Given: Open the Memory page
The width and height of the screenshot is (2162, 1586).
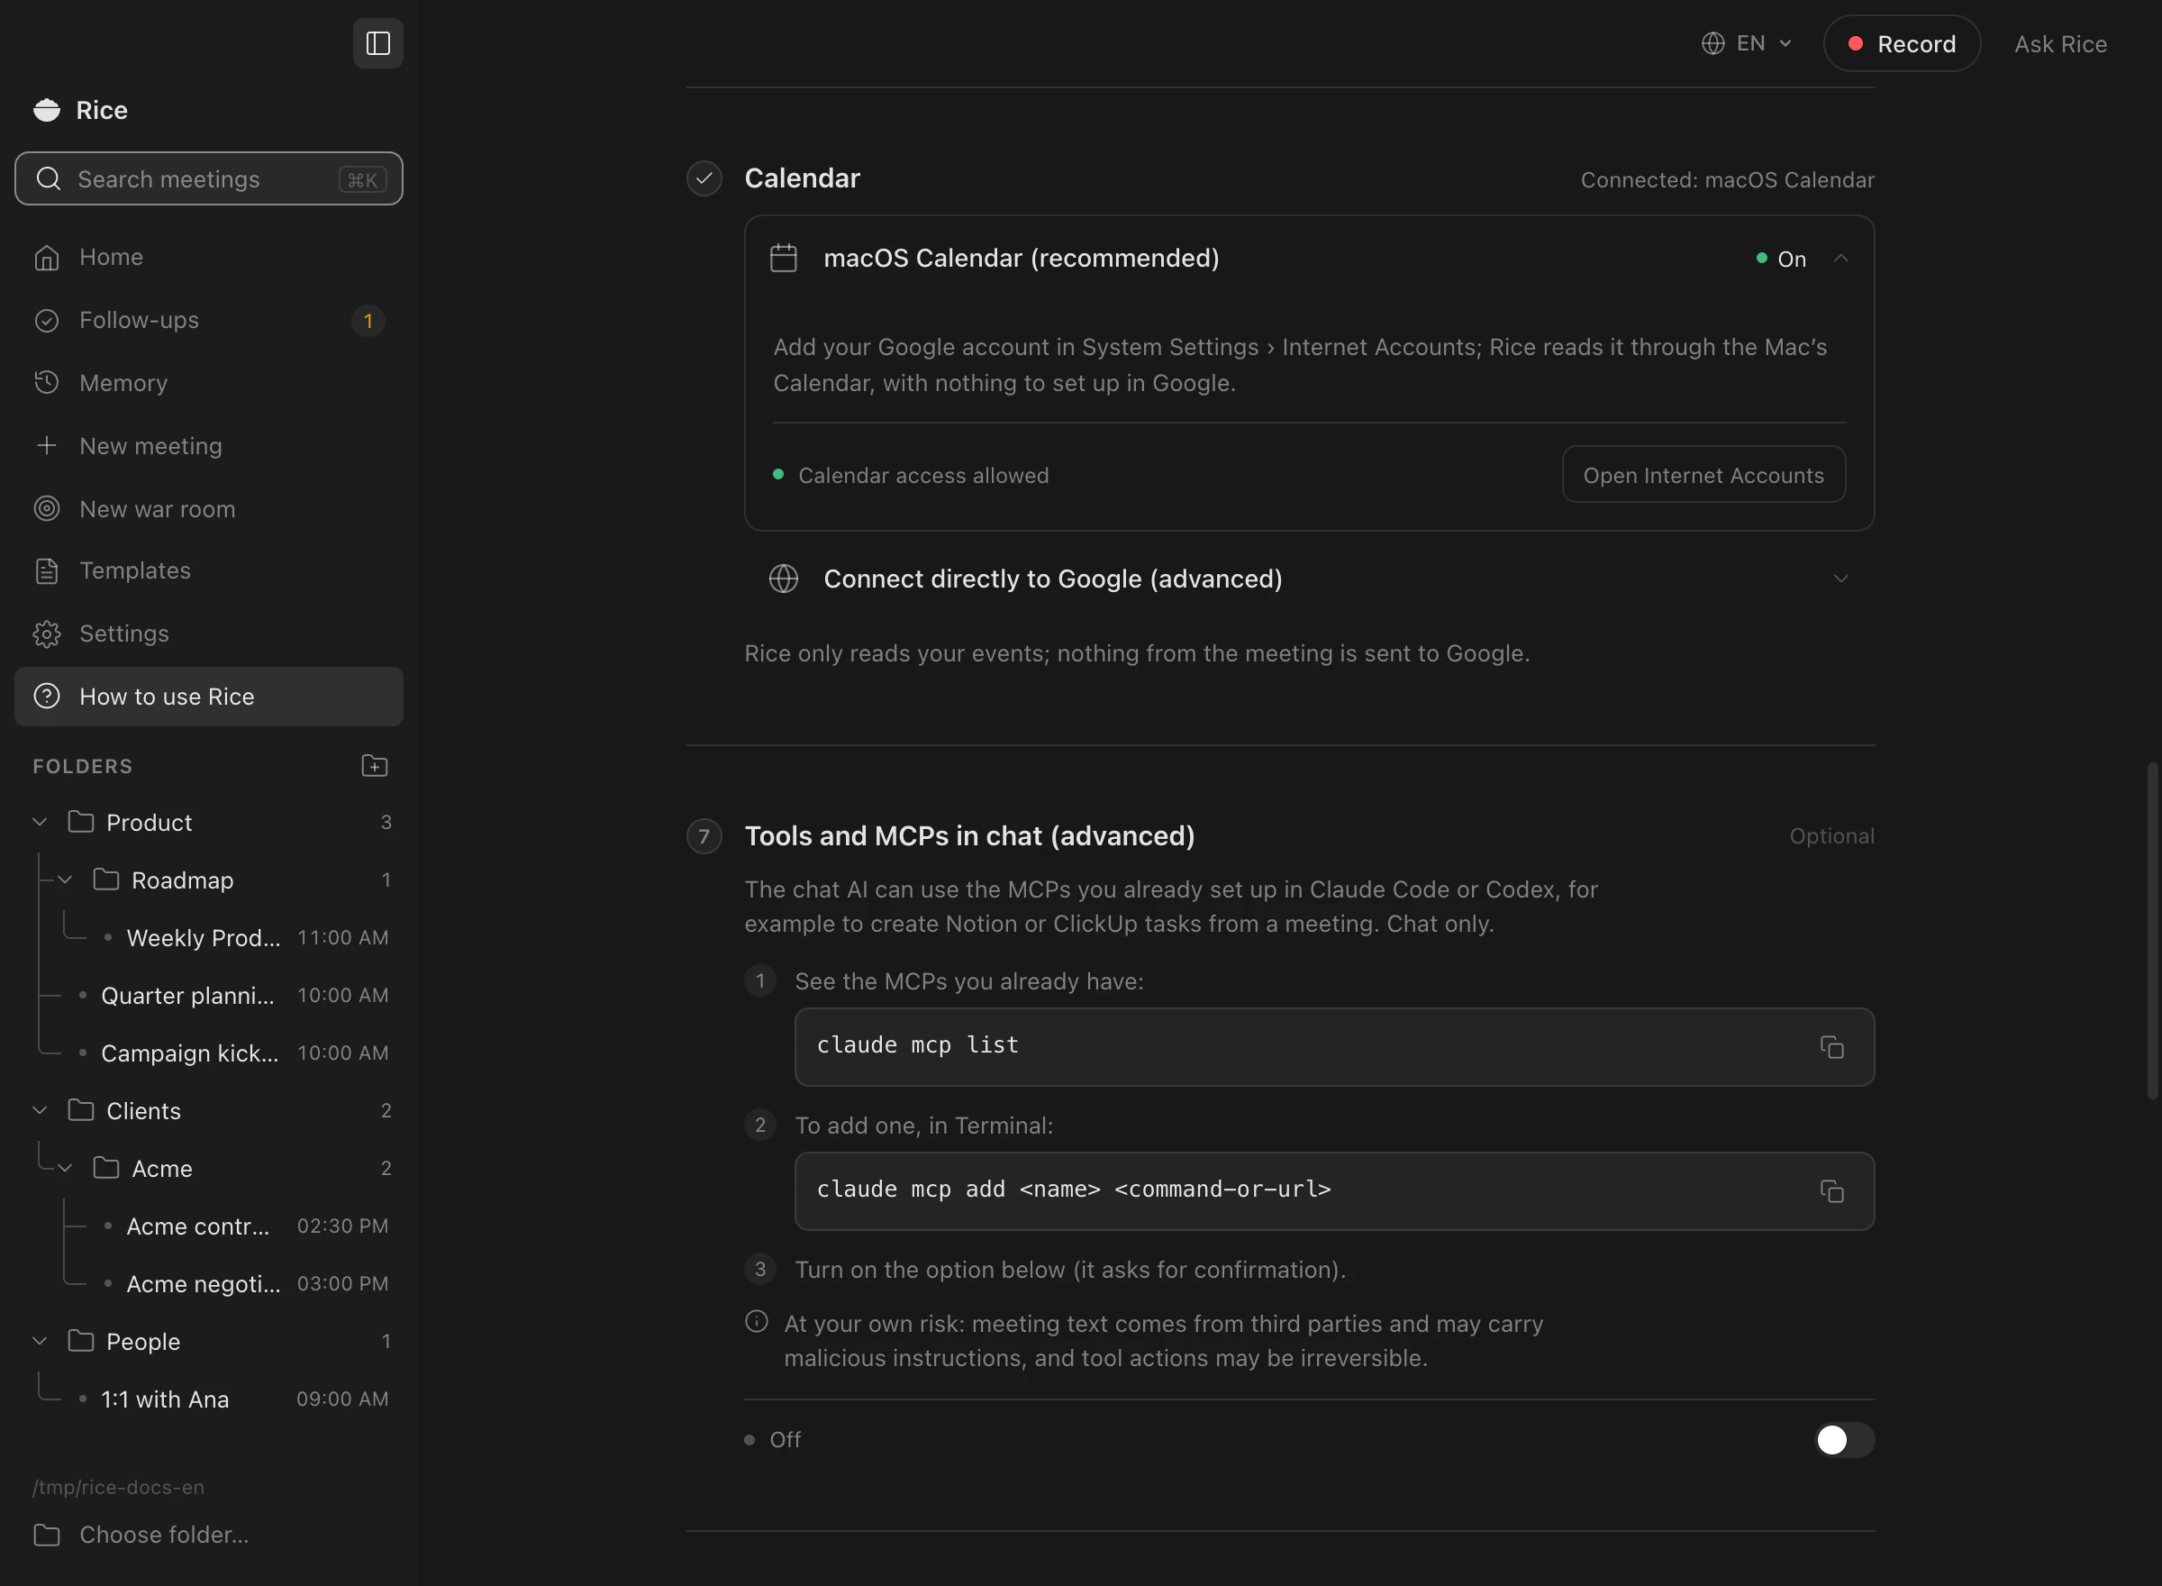Looking at the screenshot, I should [x=208, y=383].
